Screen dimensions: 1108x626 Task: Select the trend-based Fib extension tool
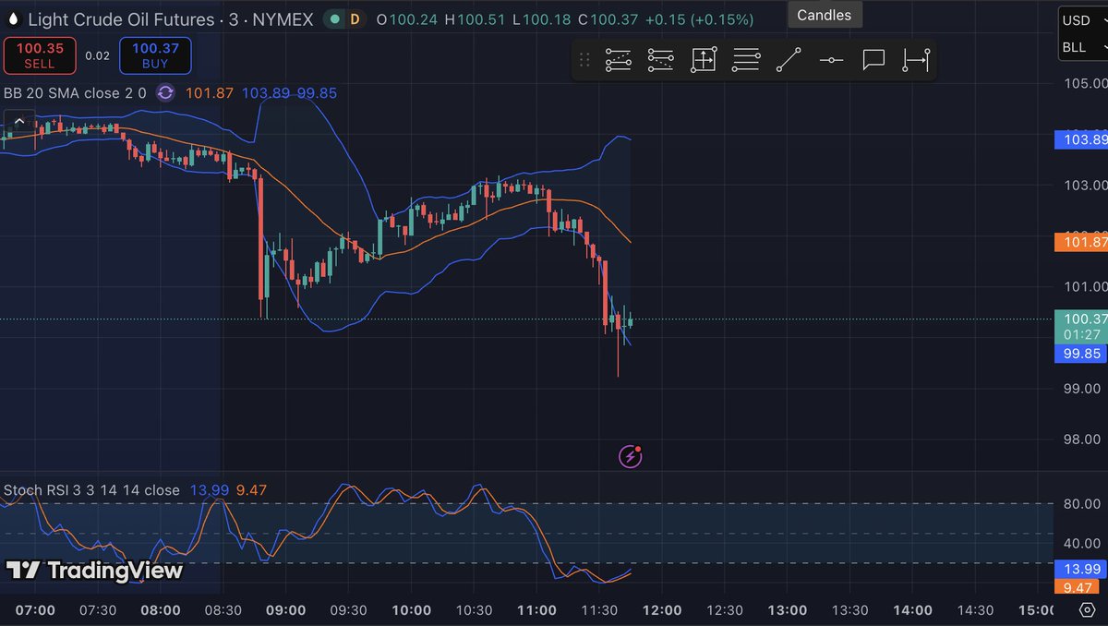pyautogui.click(x=660, y=61)
